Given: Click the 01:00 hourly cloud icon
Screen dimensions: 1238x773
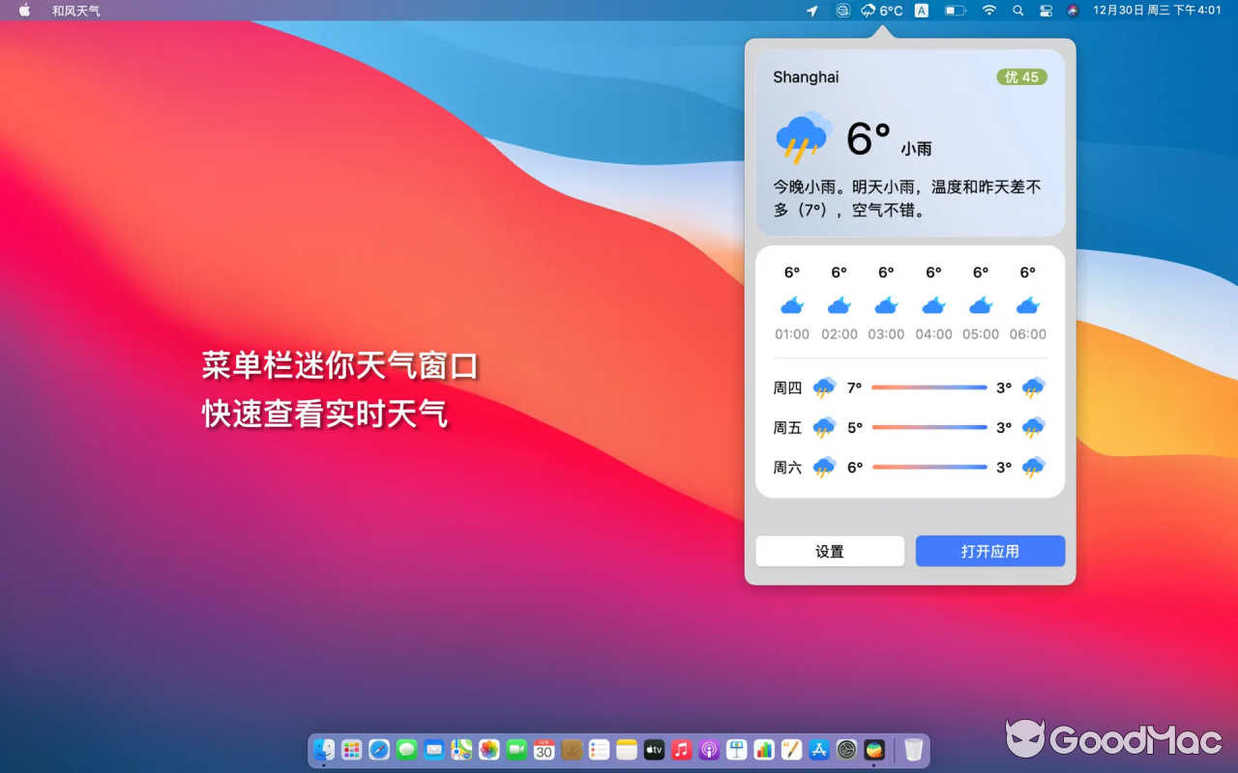Looking at the screenshot, I should tap(791, 304).
